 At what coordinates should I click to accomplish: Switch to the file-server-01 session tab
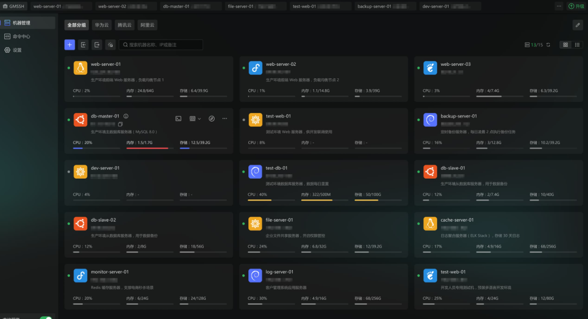[255, 6]
